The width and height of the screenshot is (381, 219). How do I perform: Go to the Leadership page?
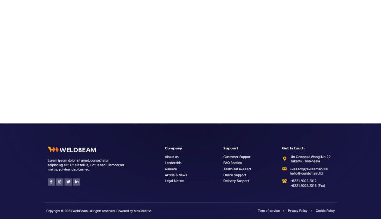point(173,163)
